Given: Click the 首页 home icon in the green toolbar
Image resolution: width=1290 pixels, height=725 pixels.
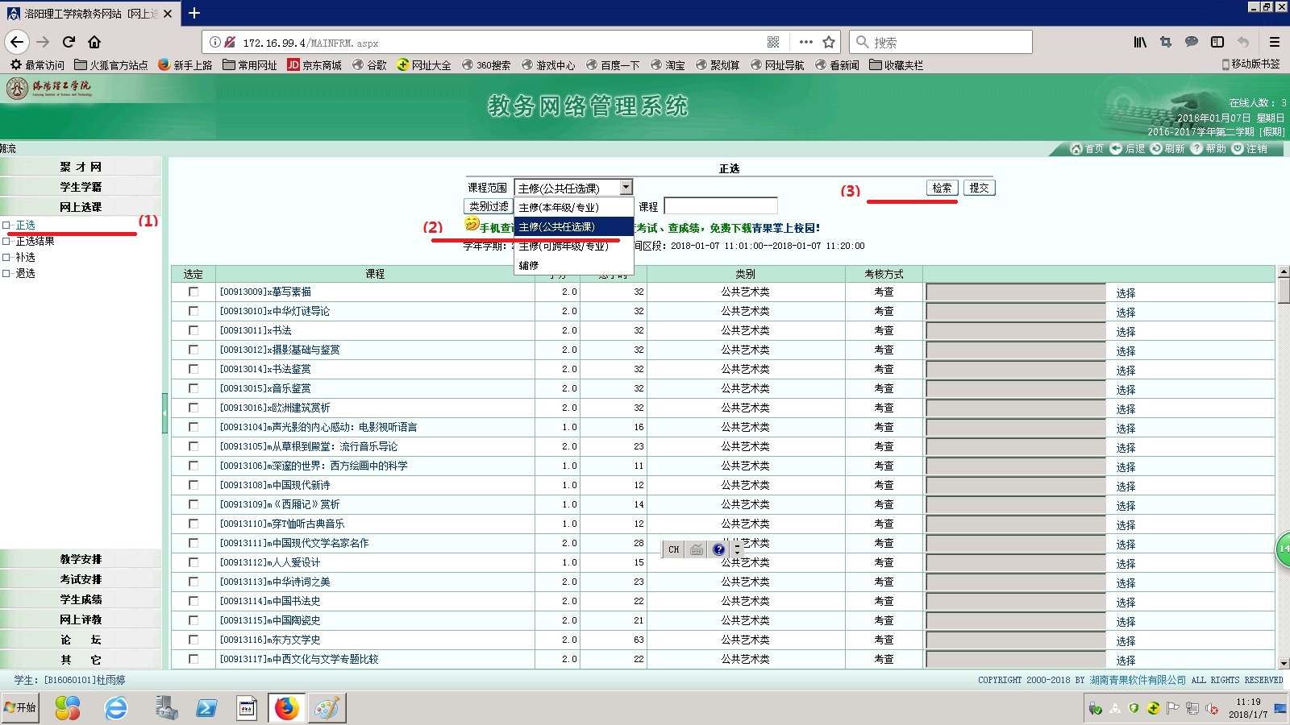Looking at the screenshot, I should (1076, 149).
